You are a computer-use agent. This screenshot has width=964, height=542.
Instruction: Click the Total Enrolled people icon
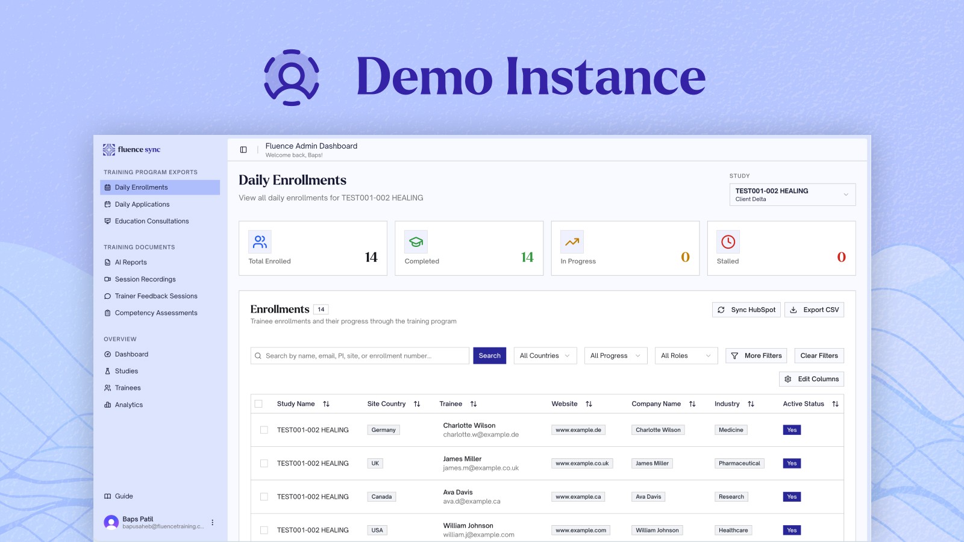tap(260, 242)
